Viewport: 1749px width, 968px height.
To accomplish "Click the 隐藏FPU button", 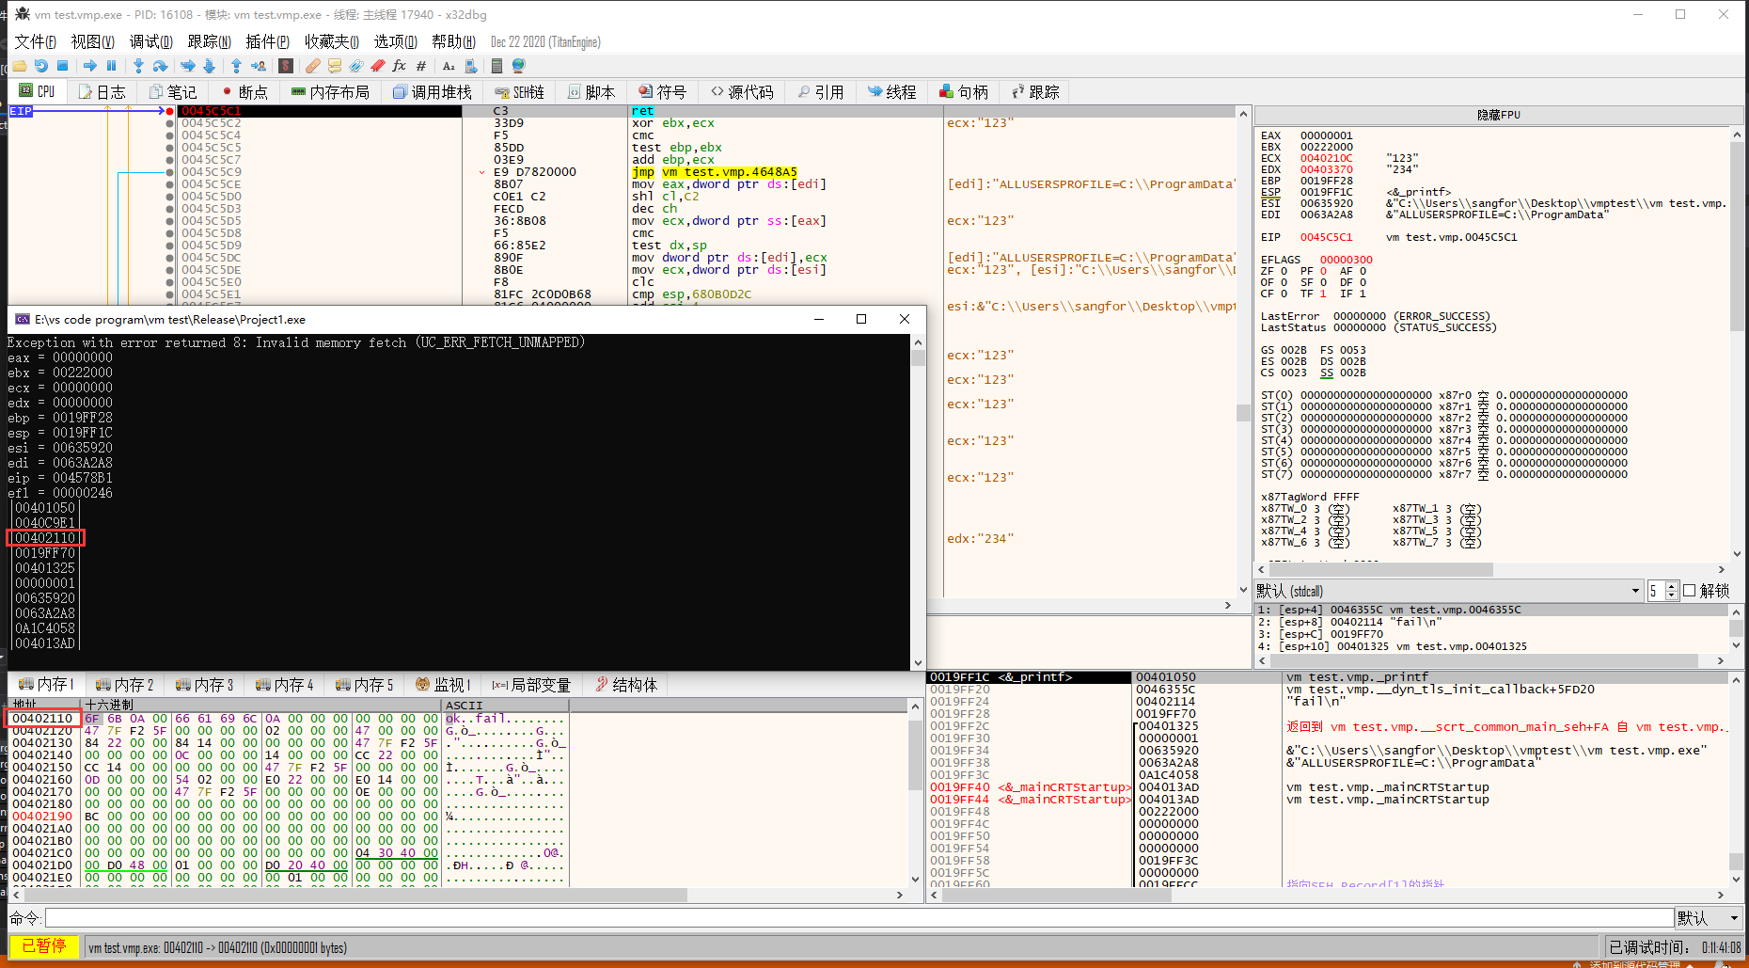I will click(1498, 115).
